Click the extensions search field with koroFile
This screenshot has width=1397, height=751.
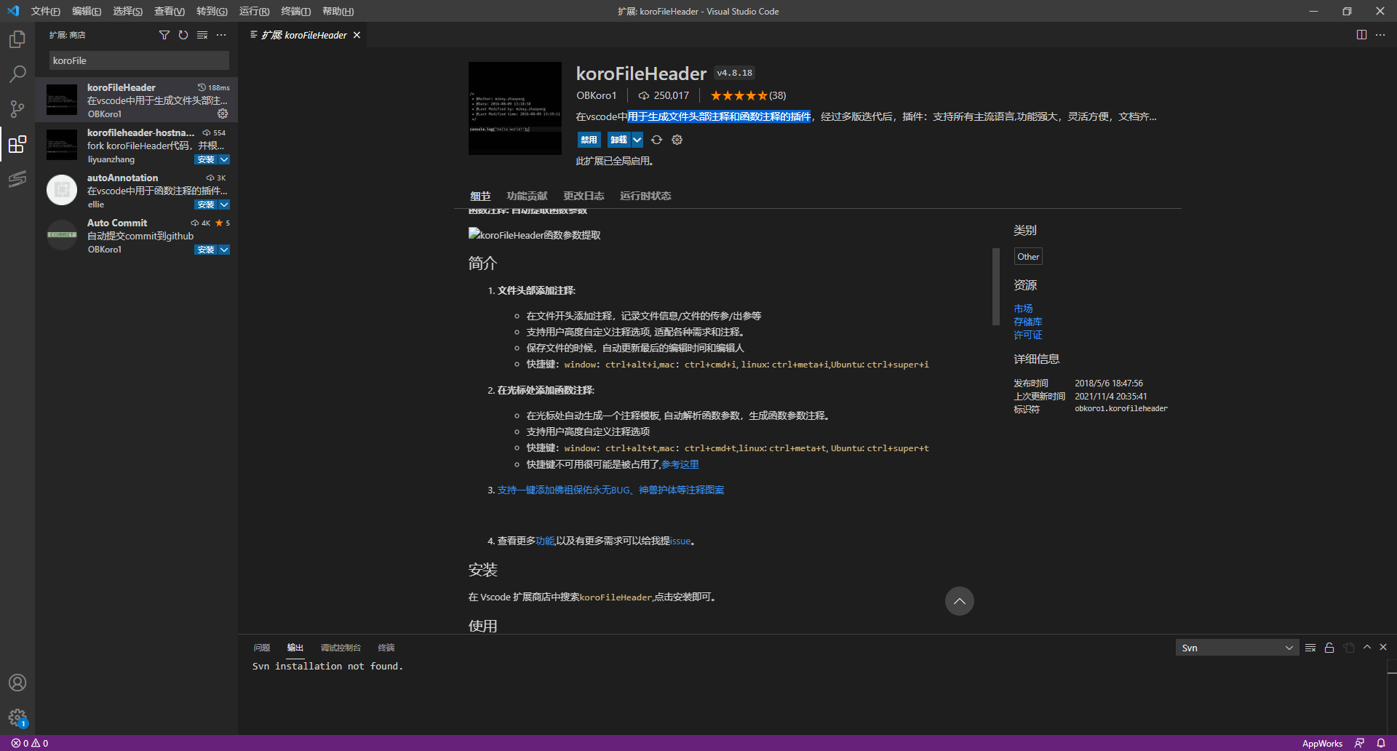coord(139,60)
